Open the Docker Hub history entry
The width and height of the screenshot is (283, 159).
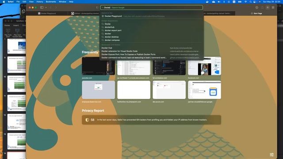[152, 48]
